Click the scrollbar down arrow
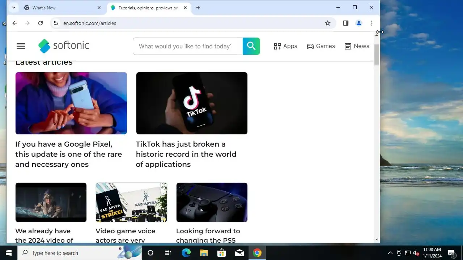The image size is (463, 260). [377, 239]
